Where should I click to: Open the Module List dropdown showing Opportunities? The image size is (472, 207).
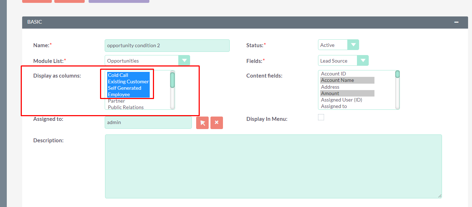click(184, 60)
